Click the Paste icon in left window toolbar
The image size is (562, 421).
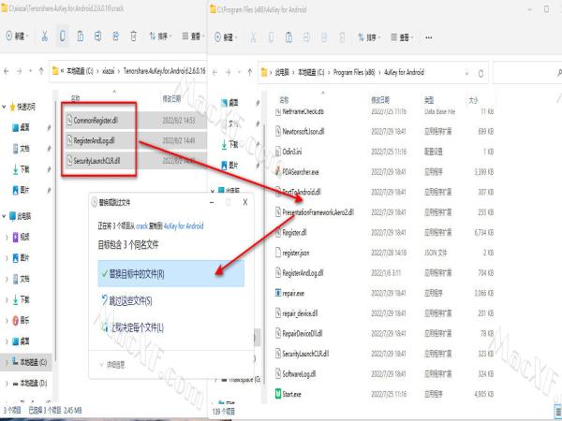pyautogui.click(x=81, y=36)
